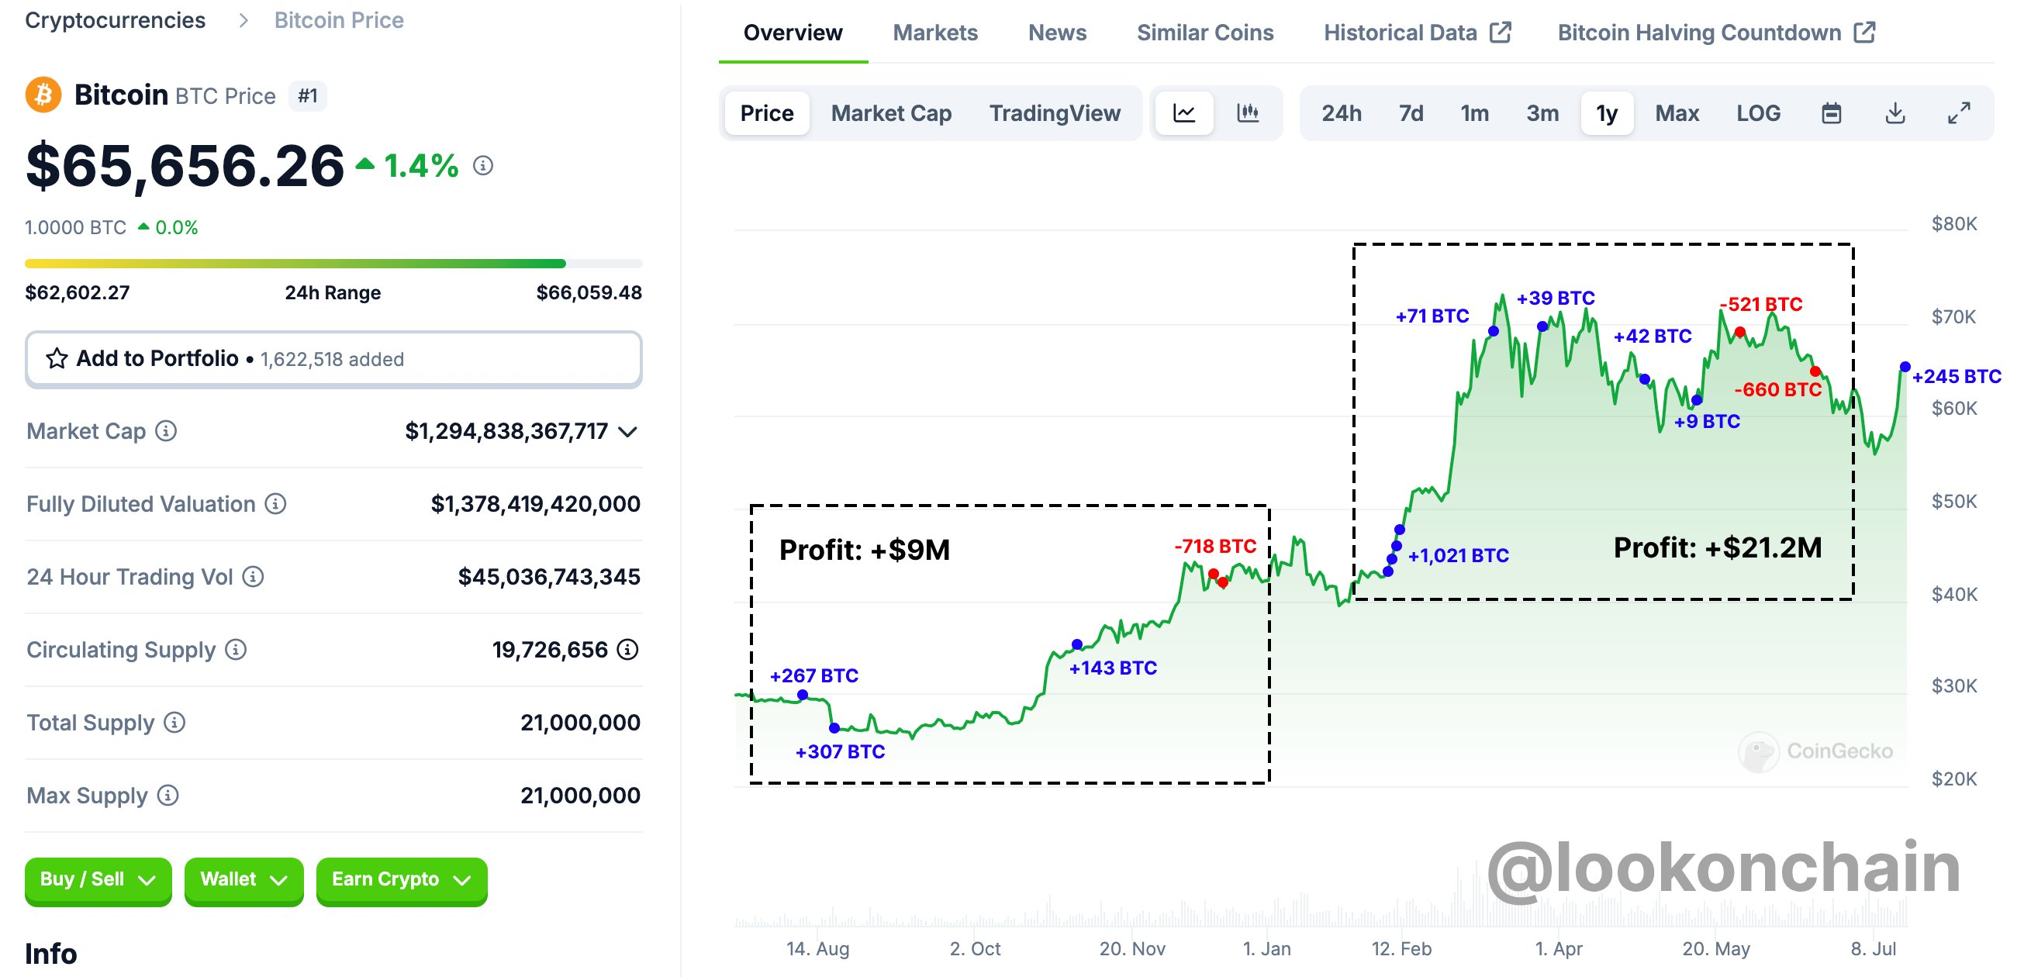
Task: Open the Buy / Sell dropdown
Action: point(98,879)
